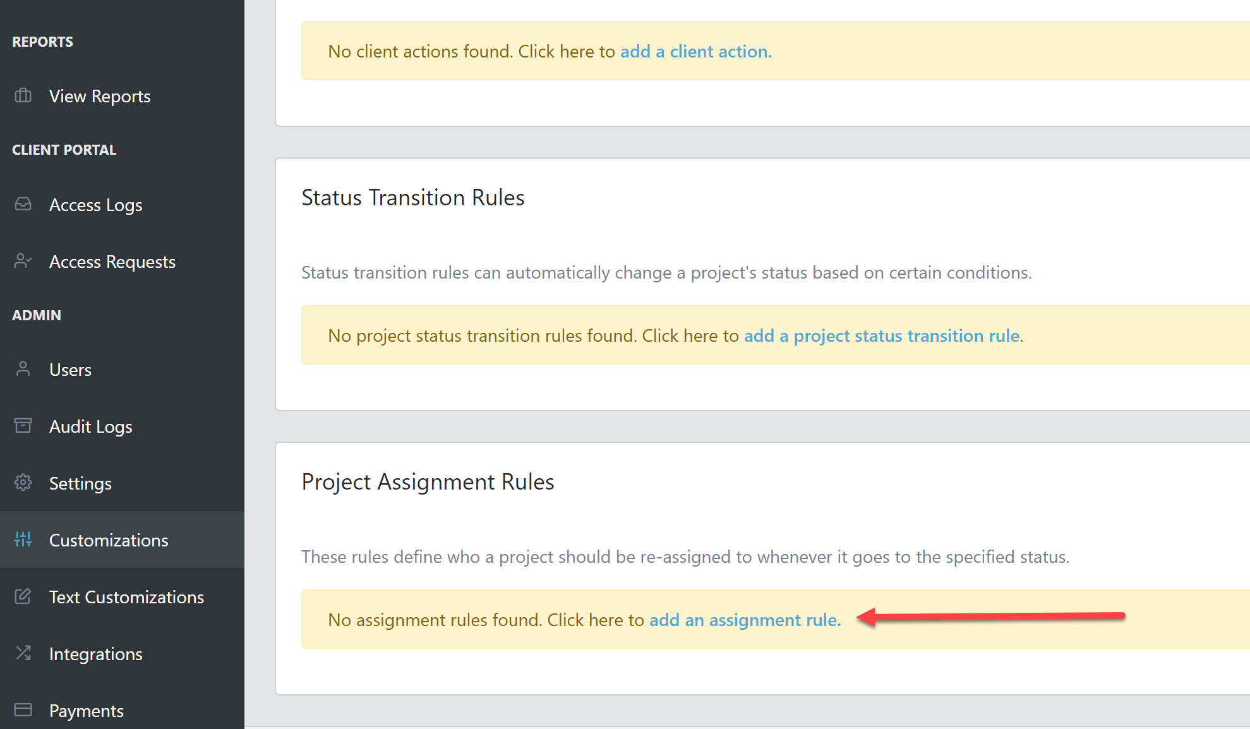Open the add a client action link
Image resolution: width=1250 pixels, height=729 pixels.
(695, 51)
